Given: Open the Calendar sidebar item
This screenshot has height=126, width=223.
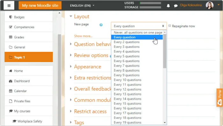Looking at the screenshot, I should (x=29, y=91).
